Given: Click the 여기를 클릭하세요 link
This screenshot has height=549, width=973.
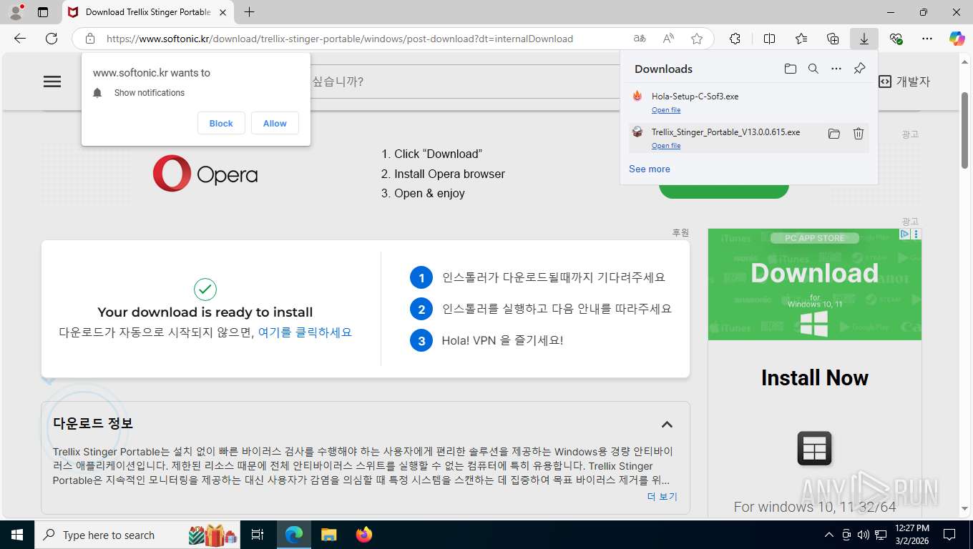Looking at the screenshot, I should click(x=305, y=332).
